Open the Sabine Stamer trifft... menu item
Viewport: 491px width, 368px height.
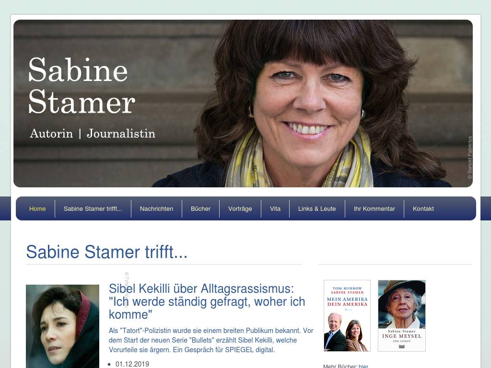[x=93, y=209]
